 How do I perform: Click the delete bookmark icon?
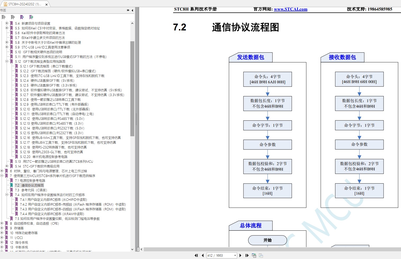point(3,17)
